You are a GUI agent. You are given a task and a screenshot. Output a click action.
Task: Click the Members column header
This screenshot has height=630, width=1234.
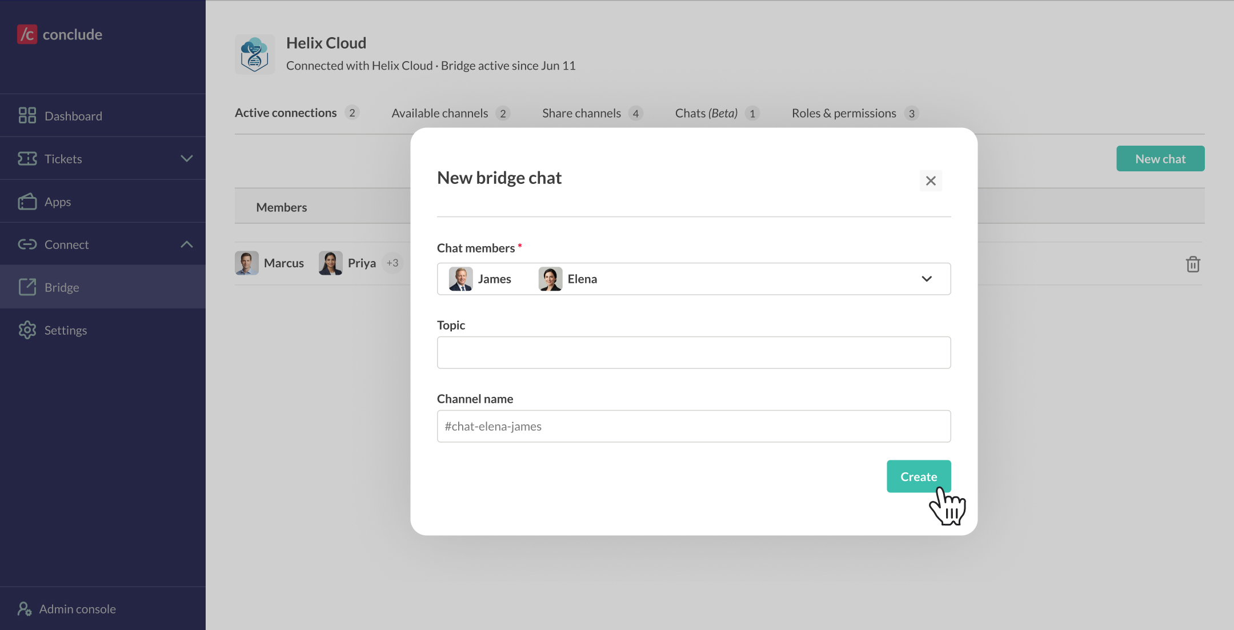tap(282, 207)
